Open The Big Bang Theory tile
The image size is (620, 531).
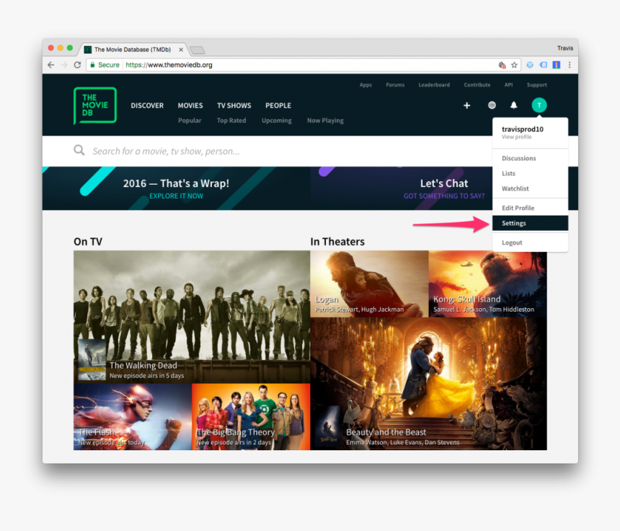coord(251,417)
